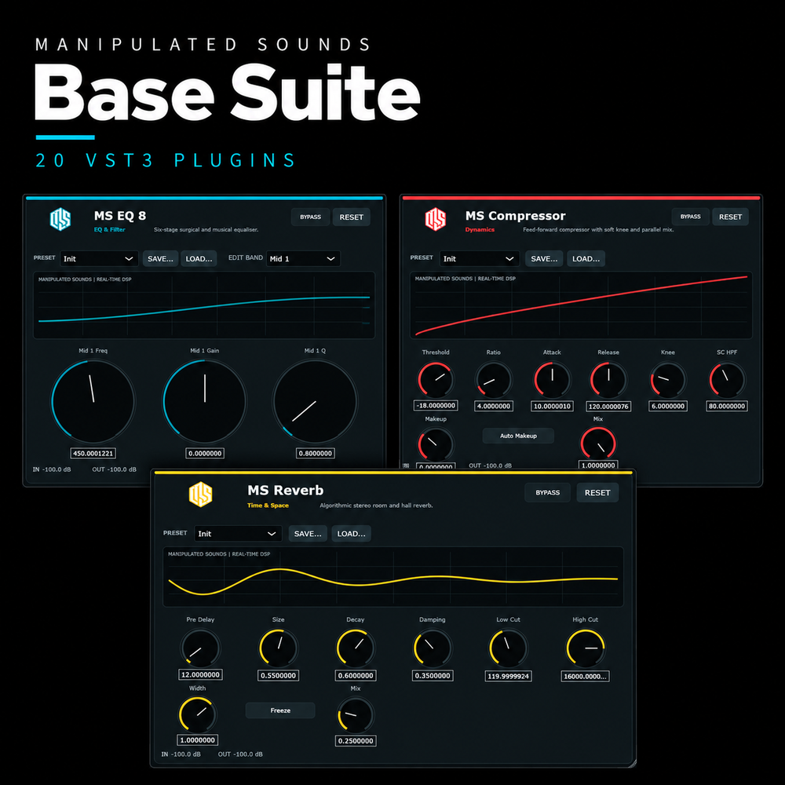
Task: Click the reverb Pre Delay knob
Action: click(x=200, y=648)
